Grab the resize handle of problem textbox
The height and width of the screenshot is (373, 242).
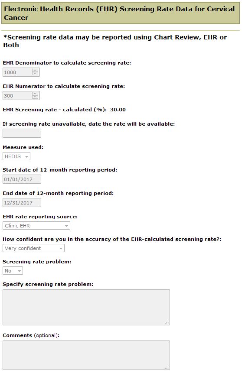[167, 323]
